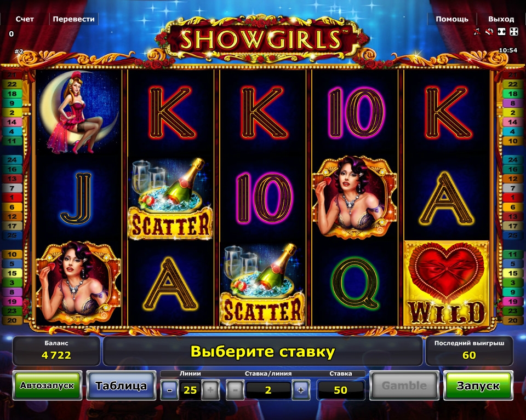Decrease bet per line with minus button
The image size is (526, 420).
click(x=235, y=390)
